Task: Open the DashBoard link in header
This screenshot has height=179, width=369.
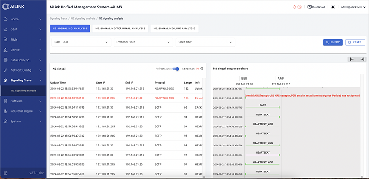Action: point(316,7)
